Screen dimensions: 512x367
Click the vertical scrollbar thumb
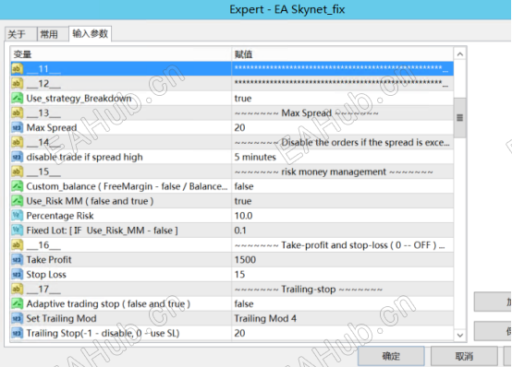[459, 118]
